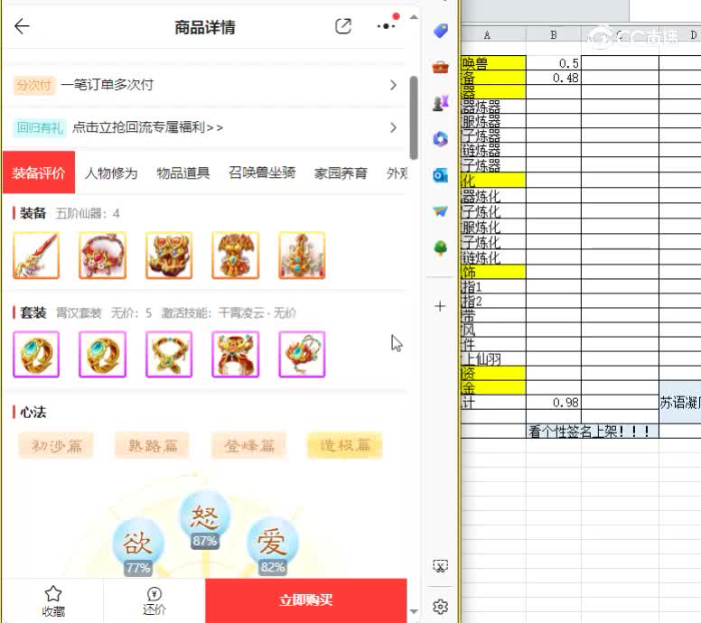Select column B header in spreadsheet
Screen dimensions: 701x623
coord(554,35)
